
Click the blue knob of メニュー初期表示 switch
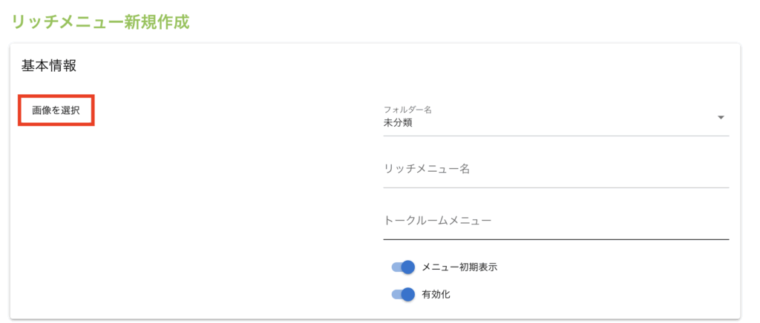(407, 267)
